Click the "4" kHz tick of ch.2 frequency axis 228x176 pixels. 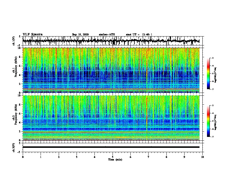20,123
